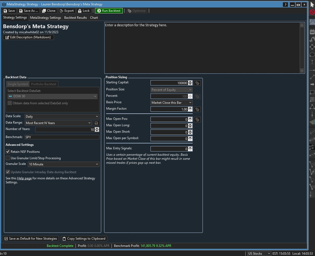Enable Use Granular Limit/Stop Processing
315x256 pixels.
tap(8, 158)
